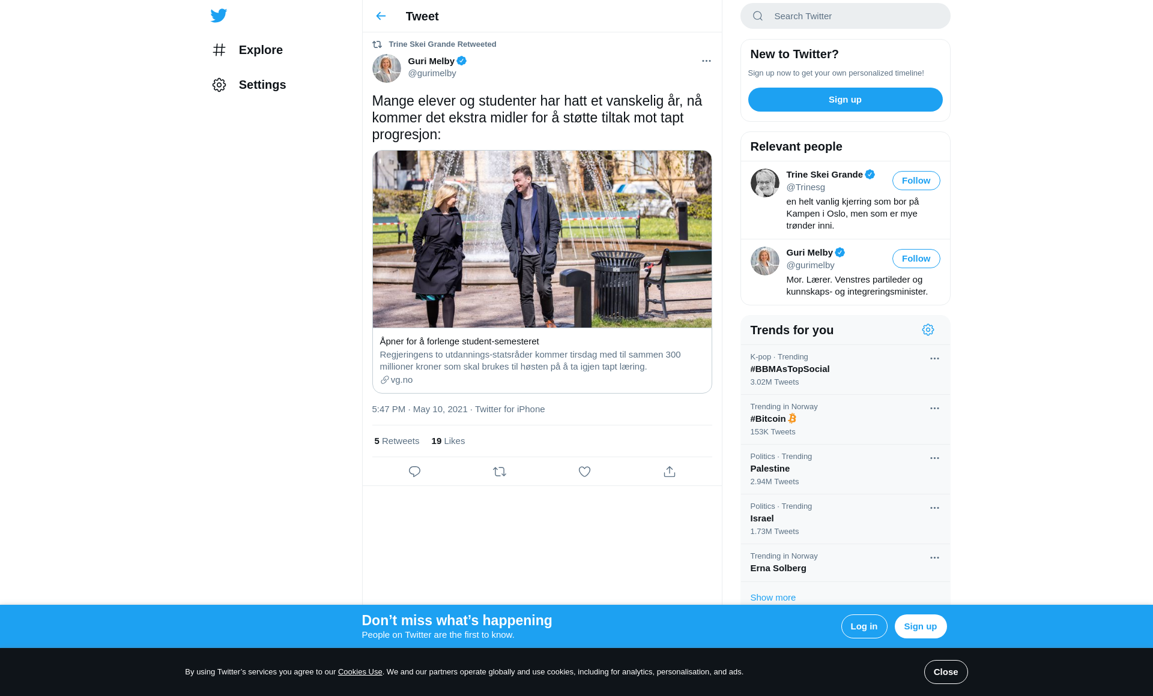This screenshot has height=696, width=1153.
Task: Click the 'Twitter for iPhone' source link
Action: pyautogui.click(x=510, y=409)
